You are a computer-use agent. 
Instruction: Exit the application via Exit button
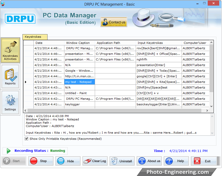[x=204, y=161]
